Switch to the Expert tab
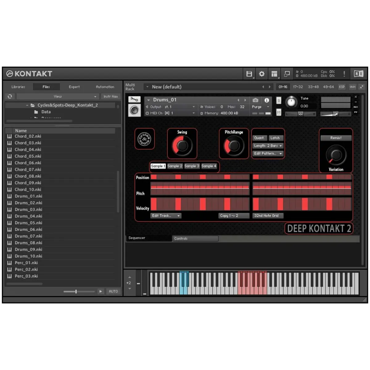Image resolution: width=370 pixels, height=370 pixels. click(74, 87)
